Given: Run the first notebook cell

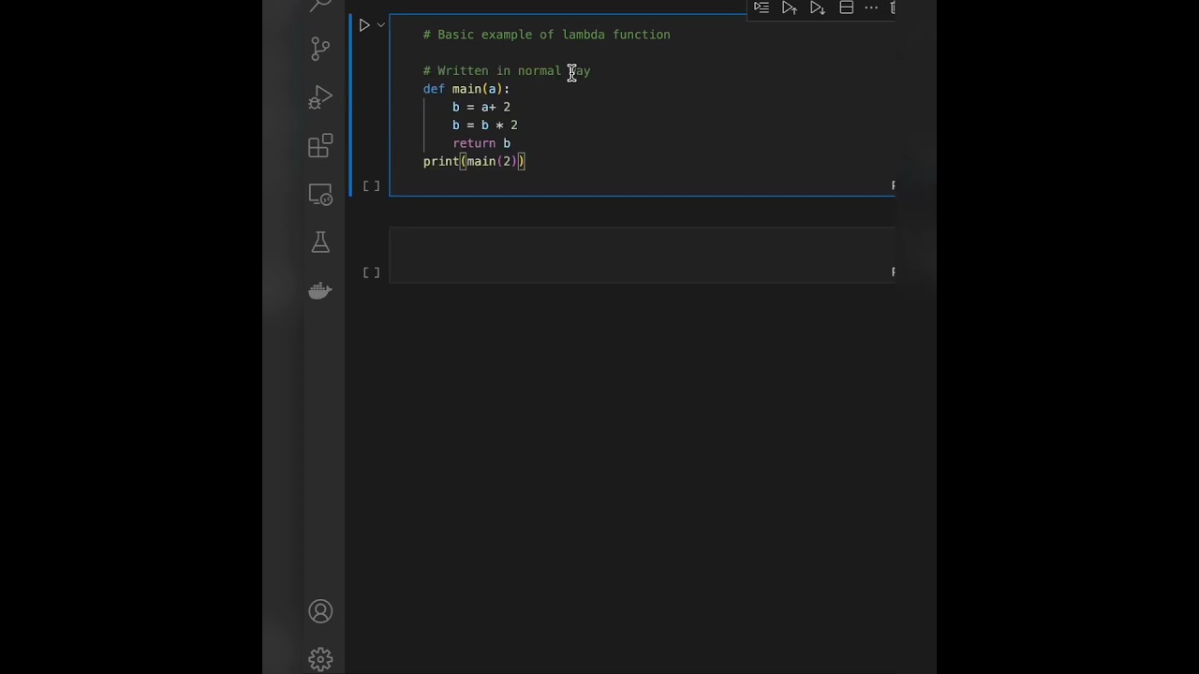Looking at the screenshot, I should (364, 25).
